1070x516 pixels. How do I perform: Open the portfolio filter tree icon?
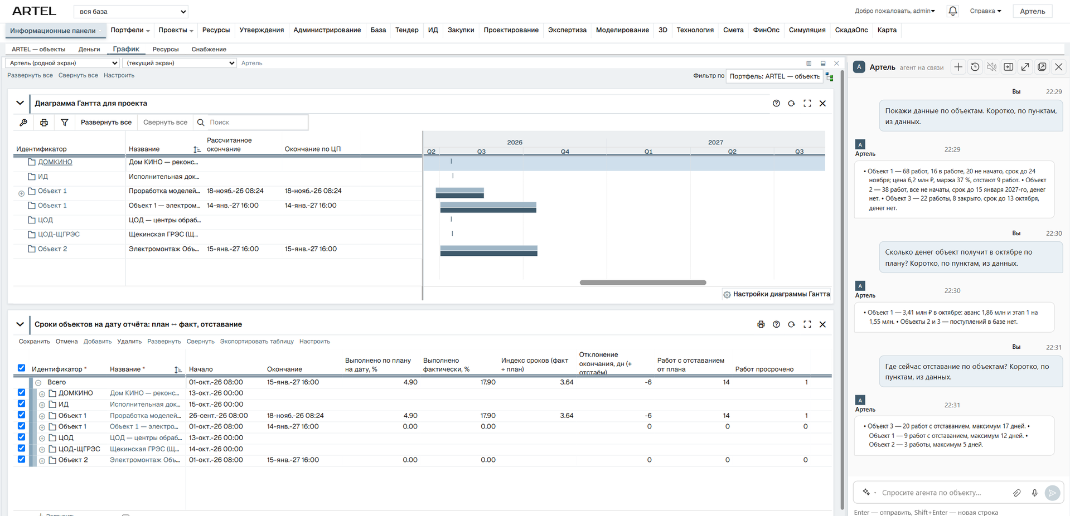click(829, 77)
